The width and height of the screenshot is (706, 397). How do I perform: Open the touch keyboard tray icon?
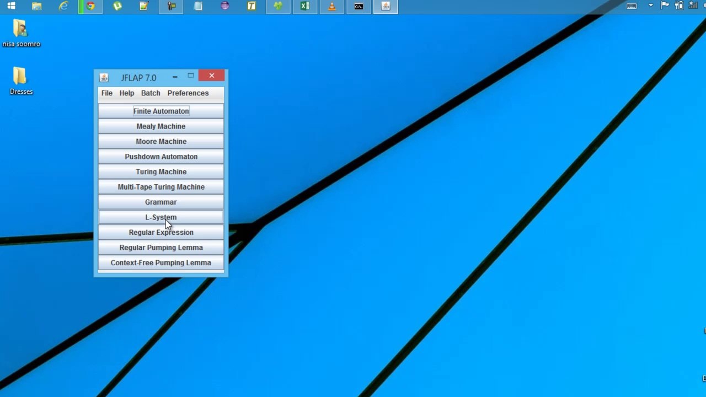[632, 6]
